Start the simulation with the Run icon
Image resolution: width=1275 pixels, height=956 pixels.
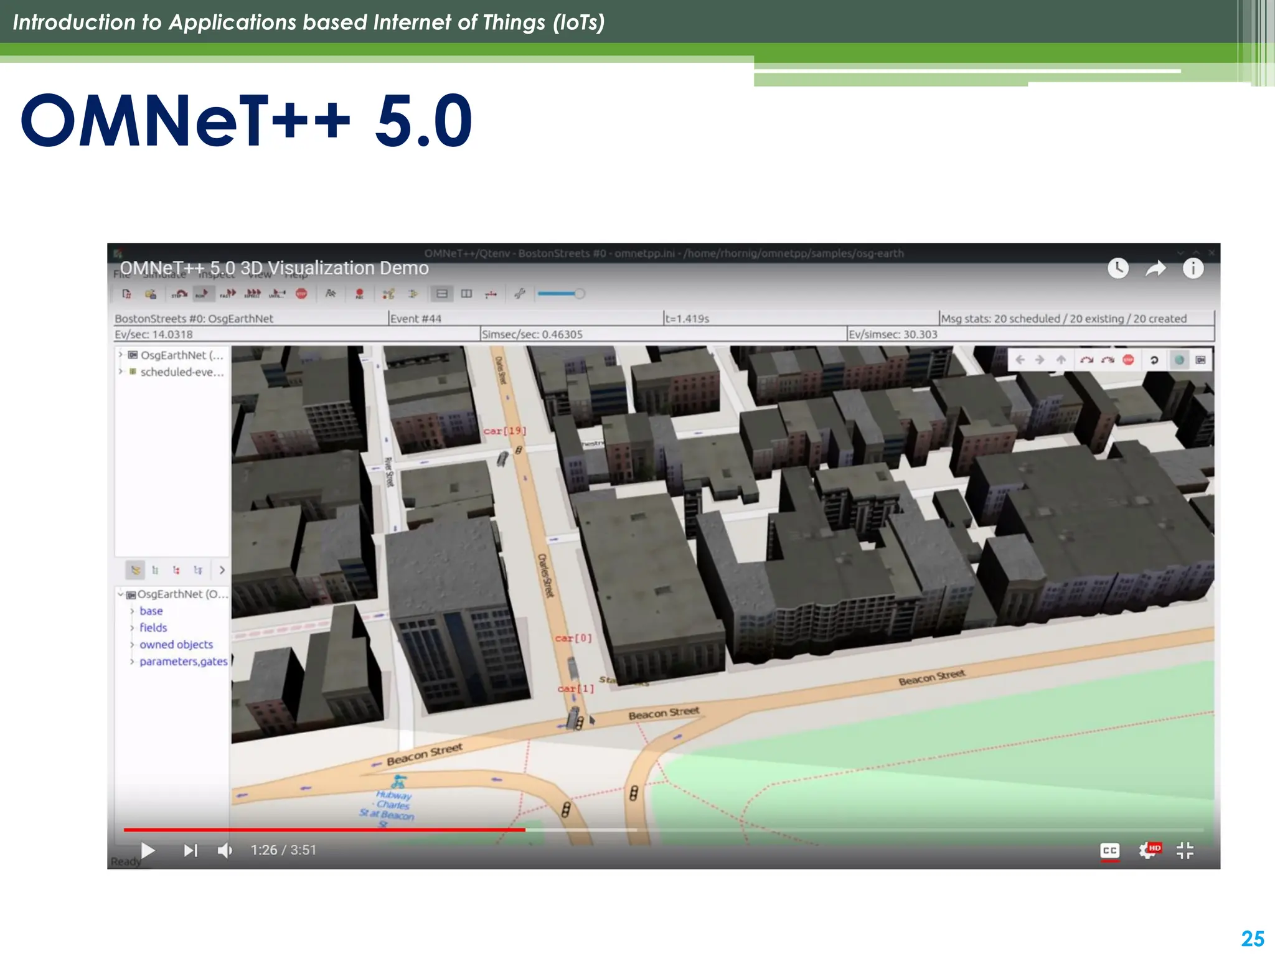point(202,294)
